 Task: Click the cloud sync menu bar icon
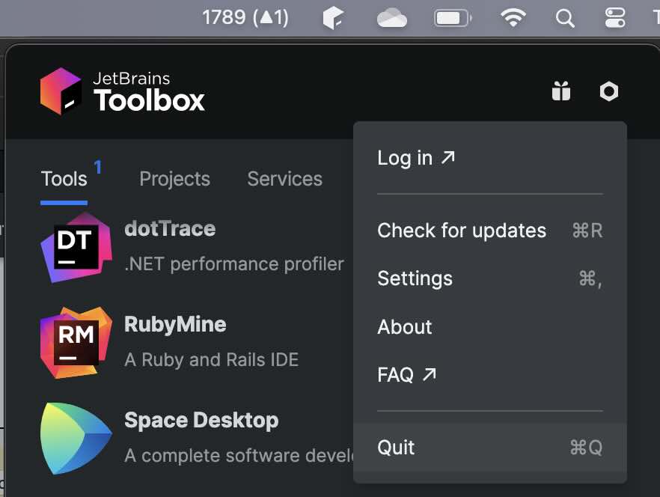coord(394,17)
